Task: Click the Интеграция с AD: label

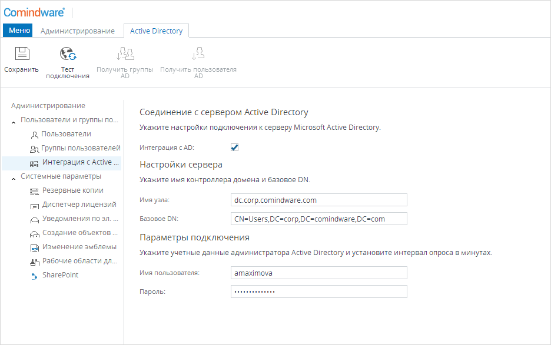Action: click(167, 148)
